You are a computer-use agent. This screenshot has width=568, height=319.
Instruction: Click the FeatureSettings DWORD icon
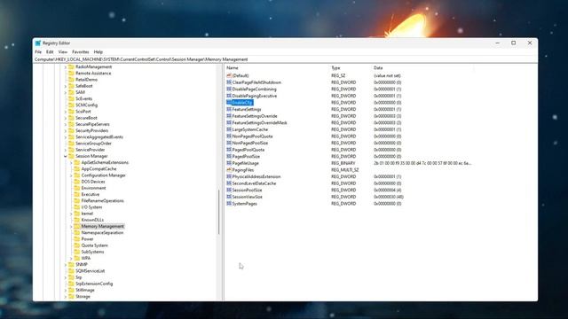[229, 109]
